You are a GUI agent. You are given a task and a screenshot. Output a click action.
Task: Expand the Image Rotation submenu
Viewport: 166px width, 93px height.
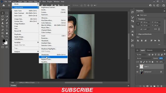point(25,24)
